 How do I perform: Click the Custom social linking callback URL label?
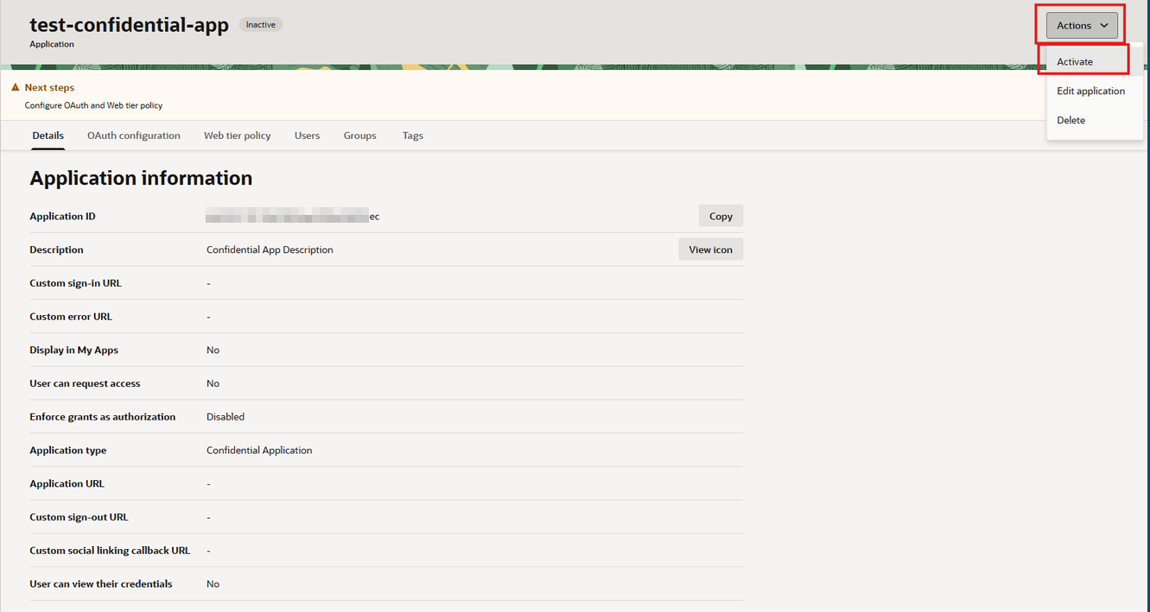110,551
